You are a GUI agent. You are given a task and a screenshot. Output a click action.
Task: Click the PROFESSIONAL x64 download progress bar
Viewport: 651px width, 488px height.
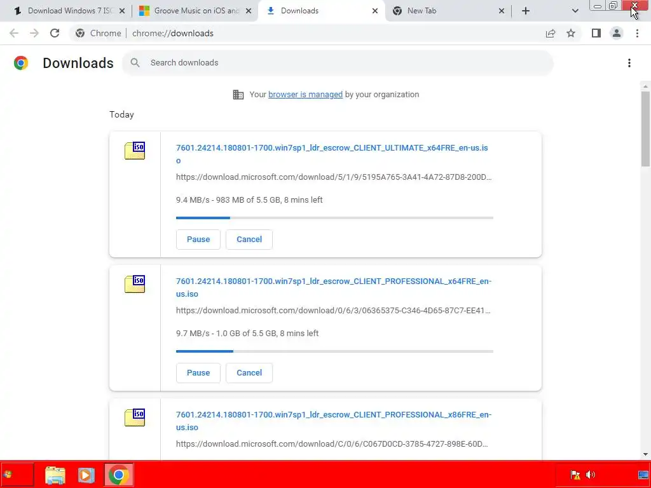tap(334, 351)
